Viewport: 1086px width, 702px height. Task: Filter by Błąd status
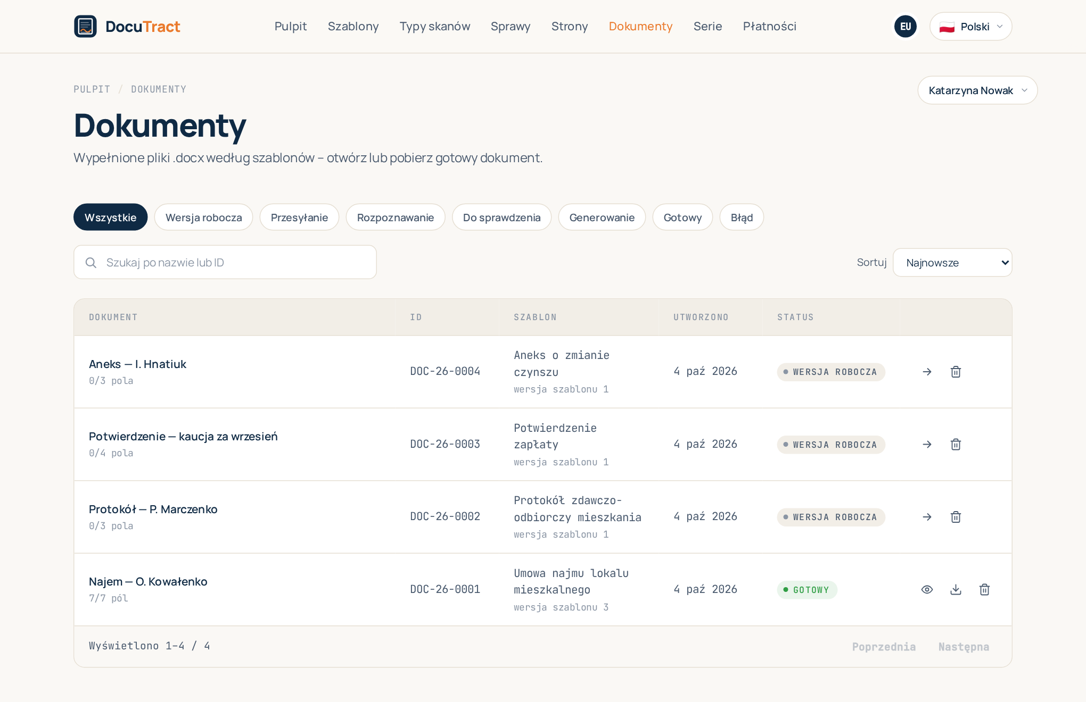(x=742, y=218)
